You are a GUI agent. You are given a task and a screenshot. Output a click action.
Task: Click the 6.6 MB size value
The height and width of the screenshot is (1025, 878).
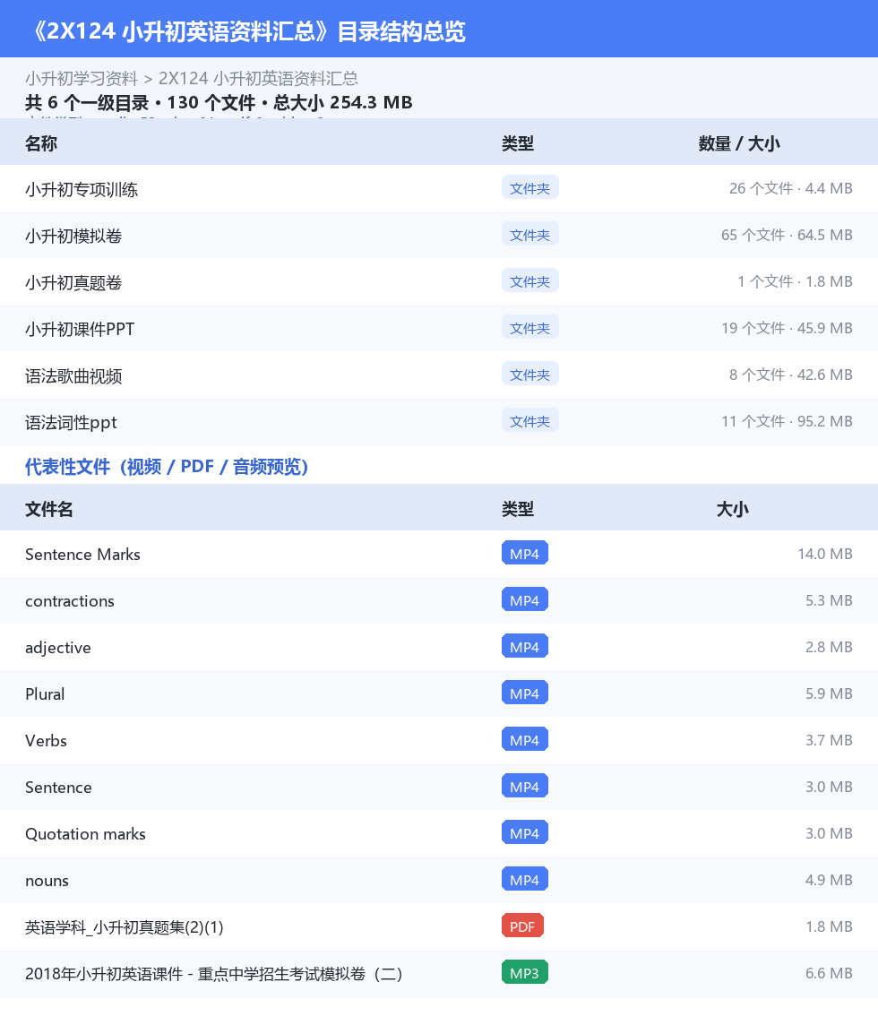coord(829,973)
